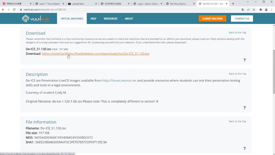275x155 pixels.
Task: Close the 网络安全大讲课 tab
Action: click(31, 3)
